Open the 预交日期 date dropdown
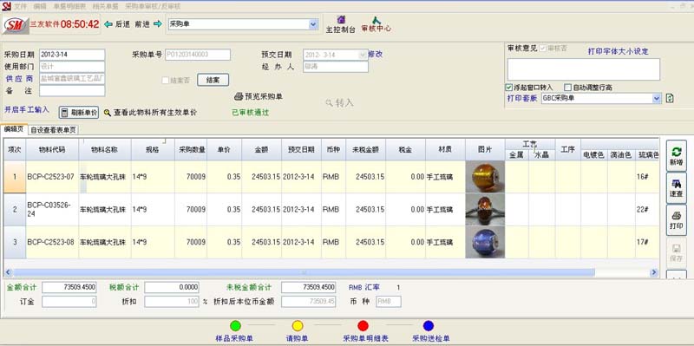The height and width of the screenshot is (346, 694). pos(363,55)
